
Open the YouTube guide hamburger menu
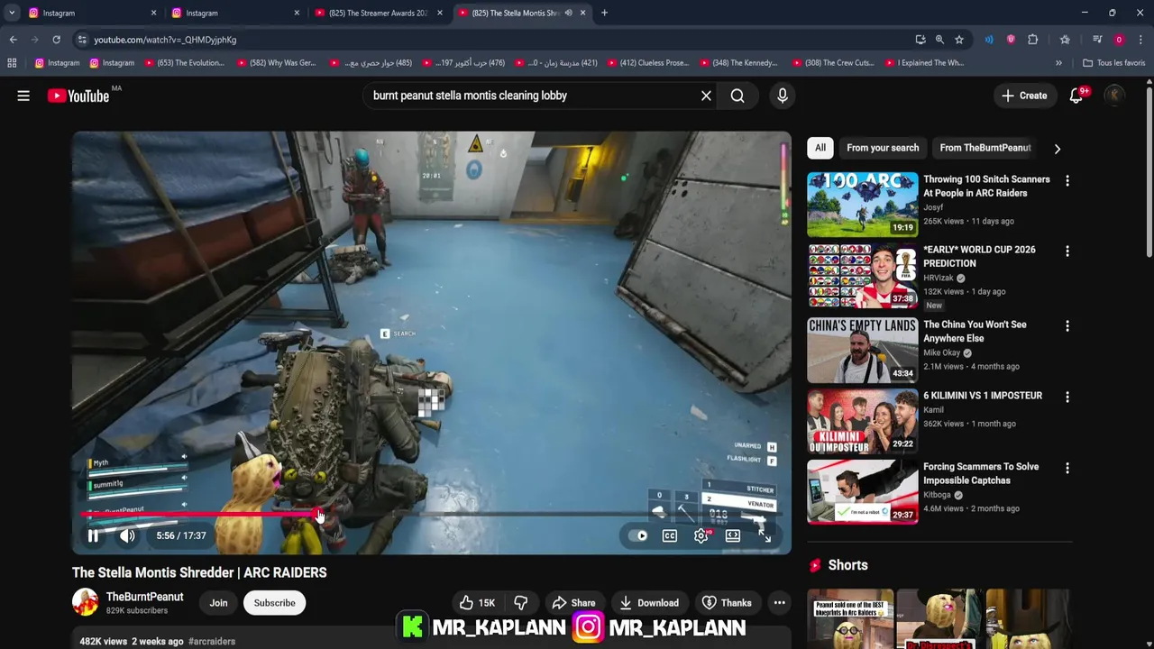(23, 96)
